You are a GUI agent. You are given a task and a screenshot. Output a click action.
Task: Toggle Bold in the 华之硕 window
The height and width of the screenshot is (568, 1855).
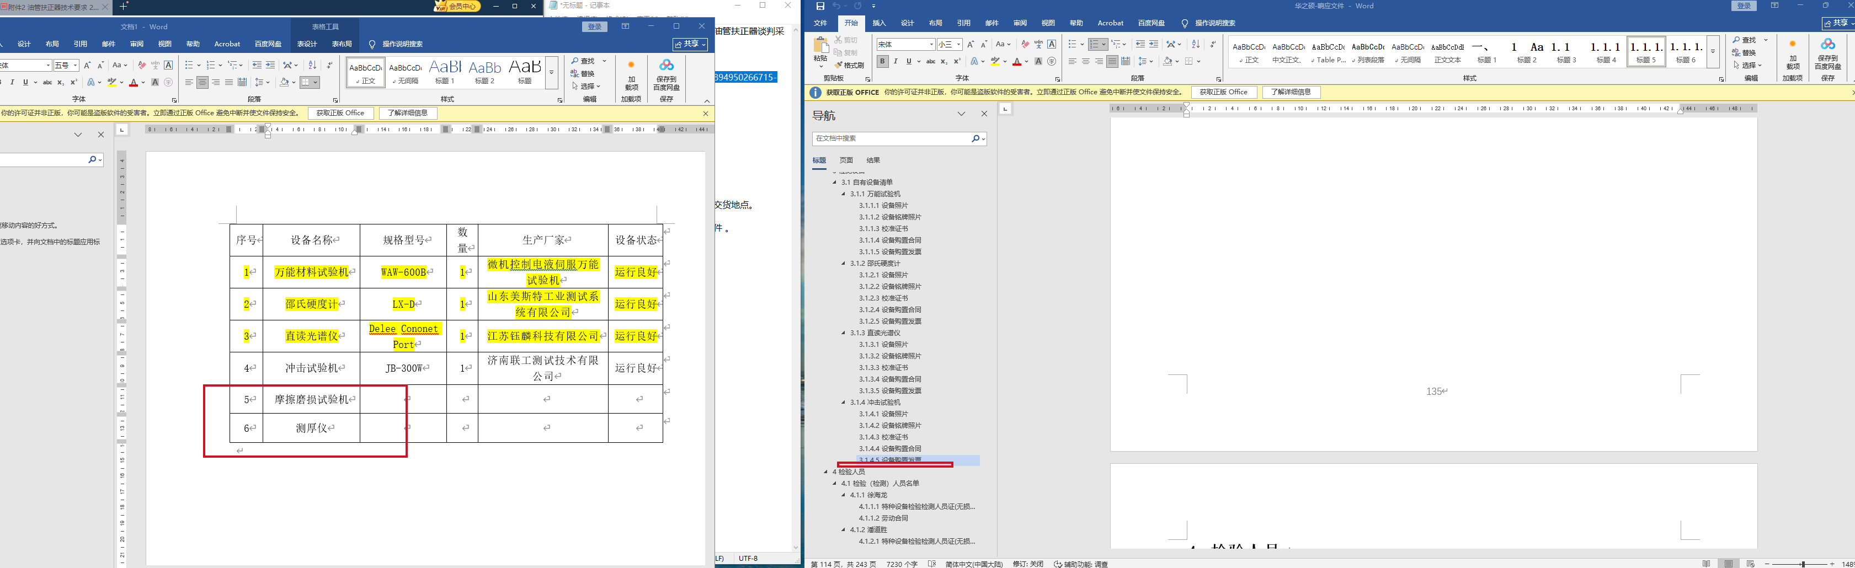(x=882, y=61)
